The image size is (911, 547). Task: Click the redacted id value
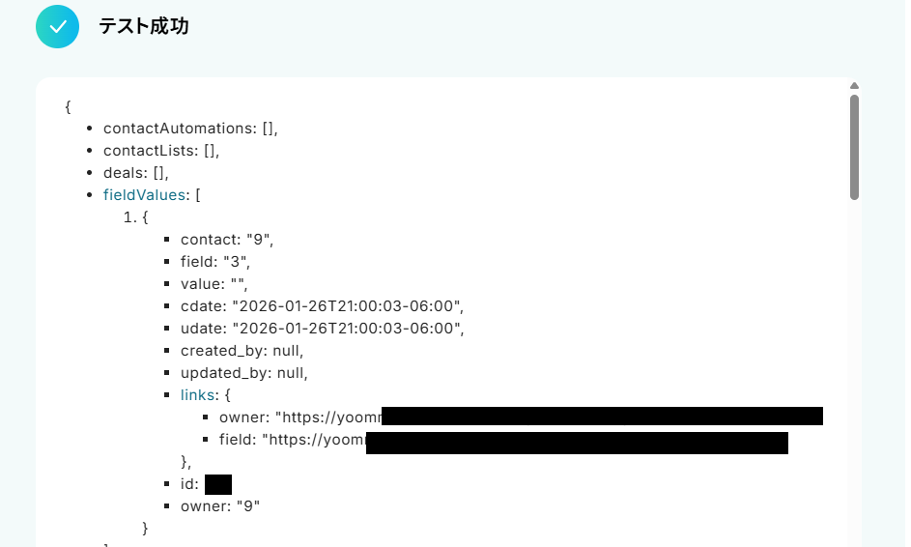point(218,485)
